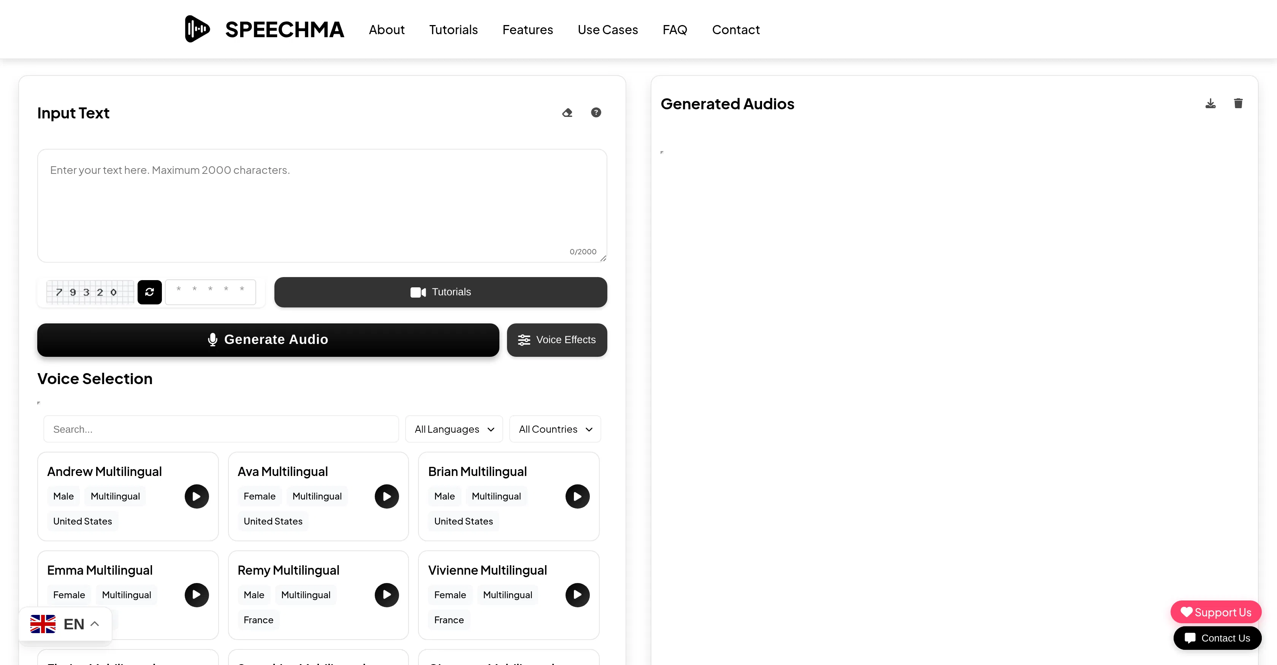The width and height of the screenshot is (1277, 665).
Task: Refresh the captcha code
Action: coord(149,292)
